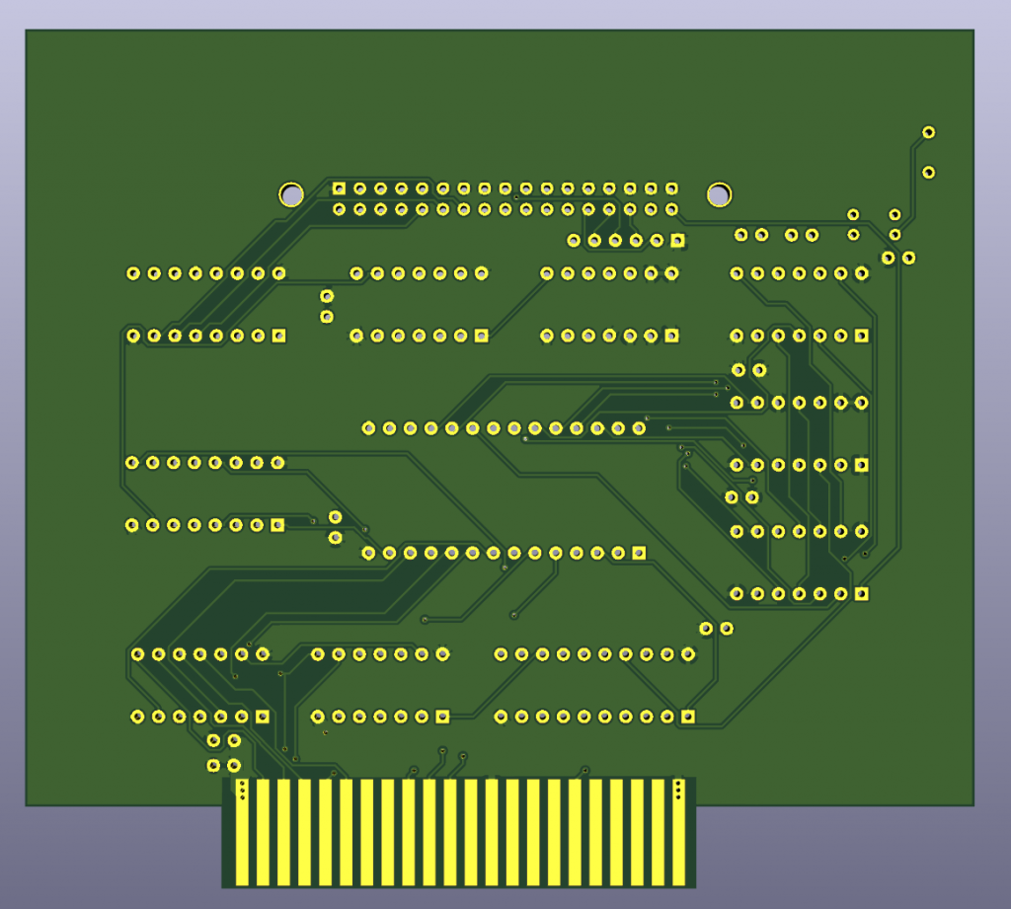Click the left mounting hole near top

click(x=293, y=194)
